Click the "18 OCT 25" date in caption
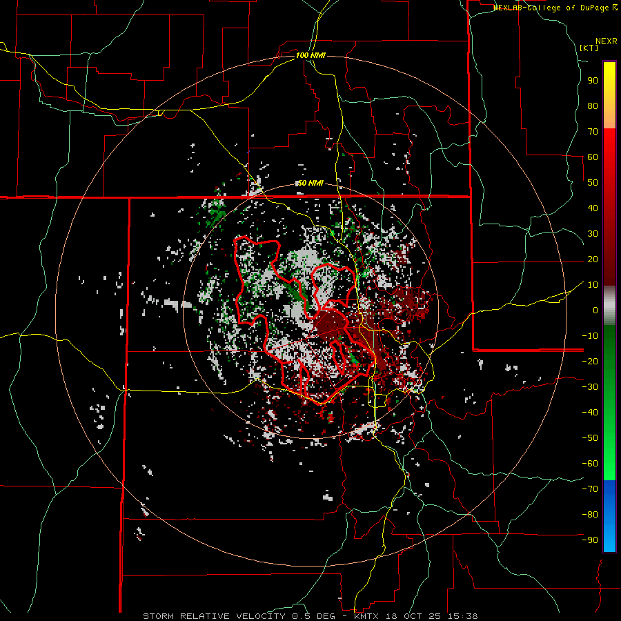The height and width of the screenshot is (621, 621). 413,616
